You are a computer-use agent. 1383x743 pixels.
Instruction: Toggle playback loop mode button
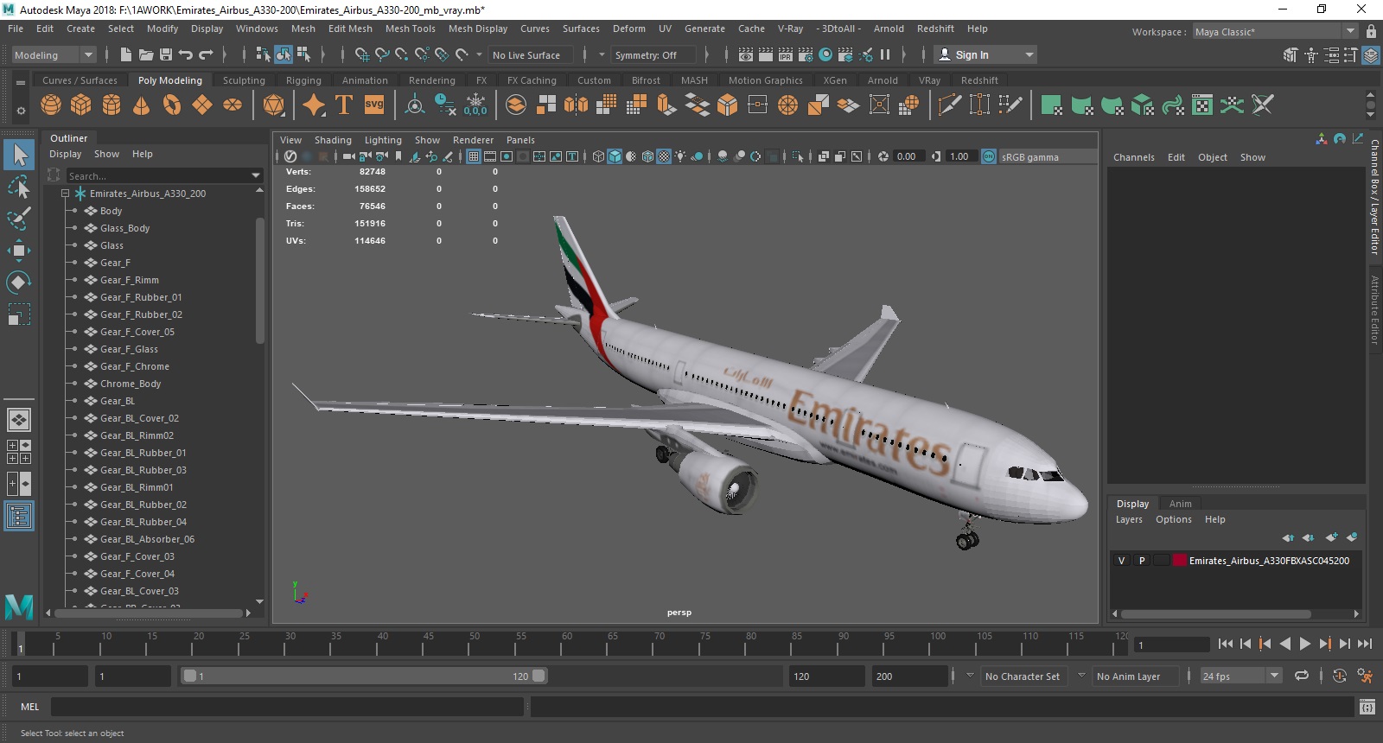(x=1302, y=676)
